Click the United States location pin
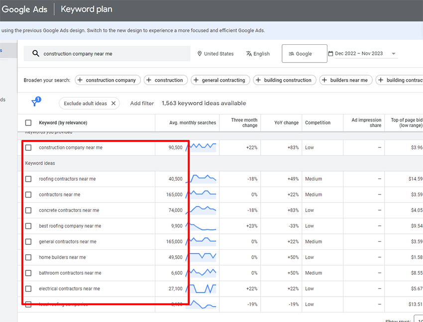 (200, 54)
